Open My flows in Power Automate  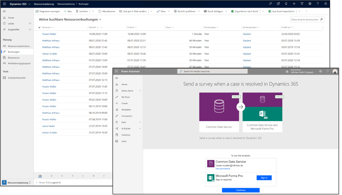[x=126, y=97]
